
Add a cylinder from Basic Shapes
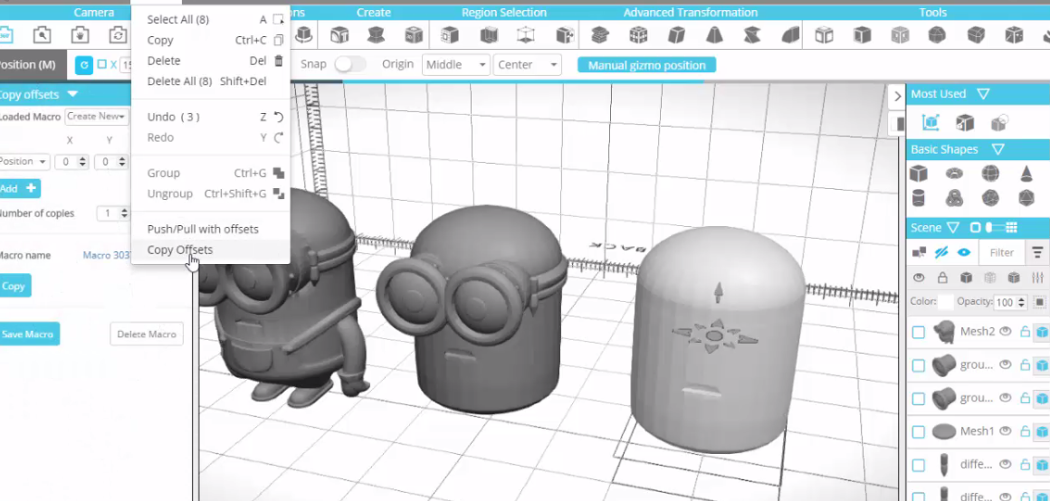(918, 198)
